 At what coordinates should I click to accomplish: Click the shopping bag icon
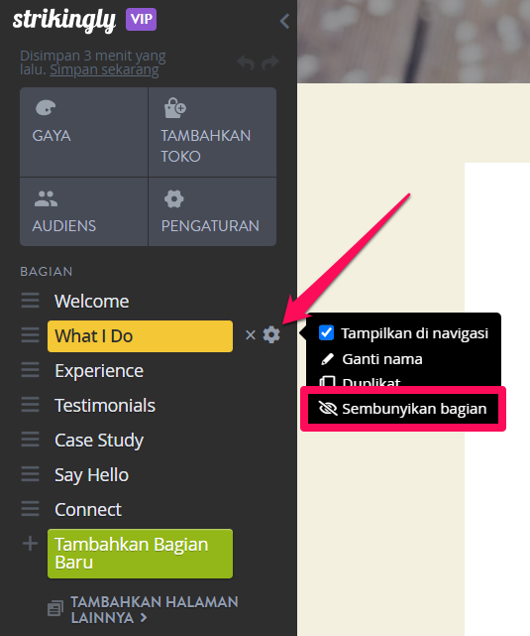(175, 108)
